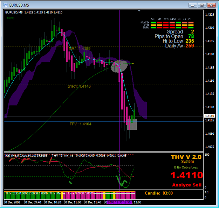
Task: Click the Spread label
Action: (175, 31)
